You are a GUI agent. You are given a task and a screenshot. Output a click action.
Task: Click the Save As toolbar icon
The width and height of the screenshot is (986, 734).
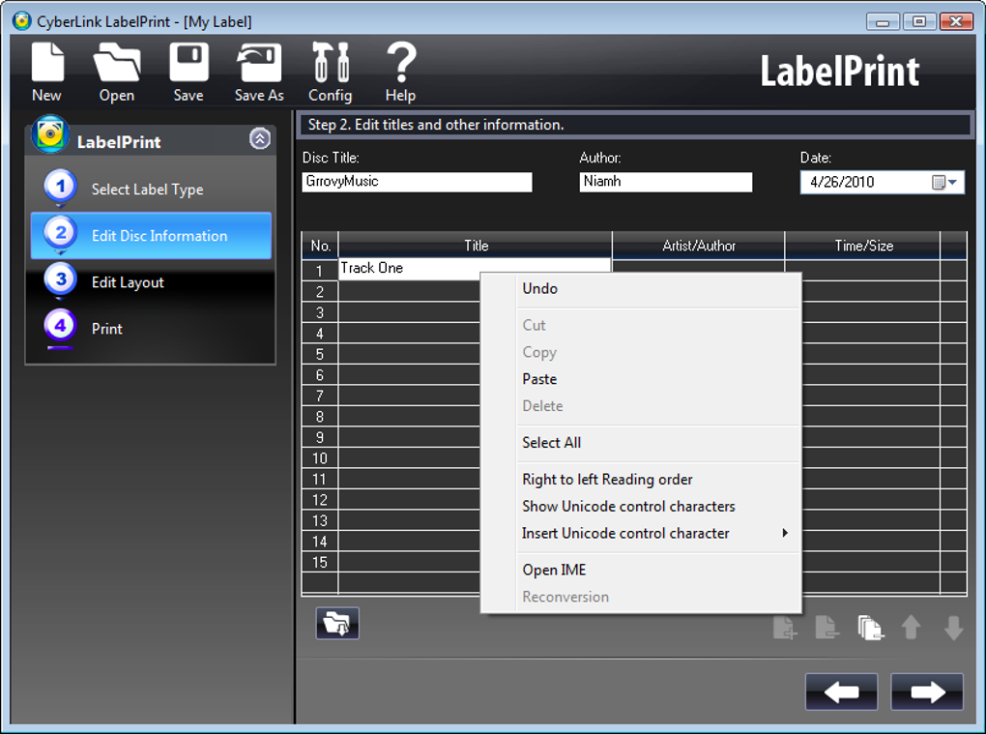point(259,72)
